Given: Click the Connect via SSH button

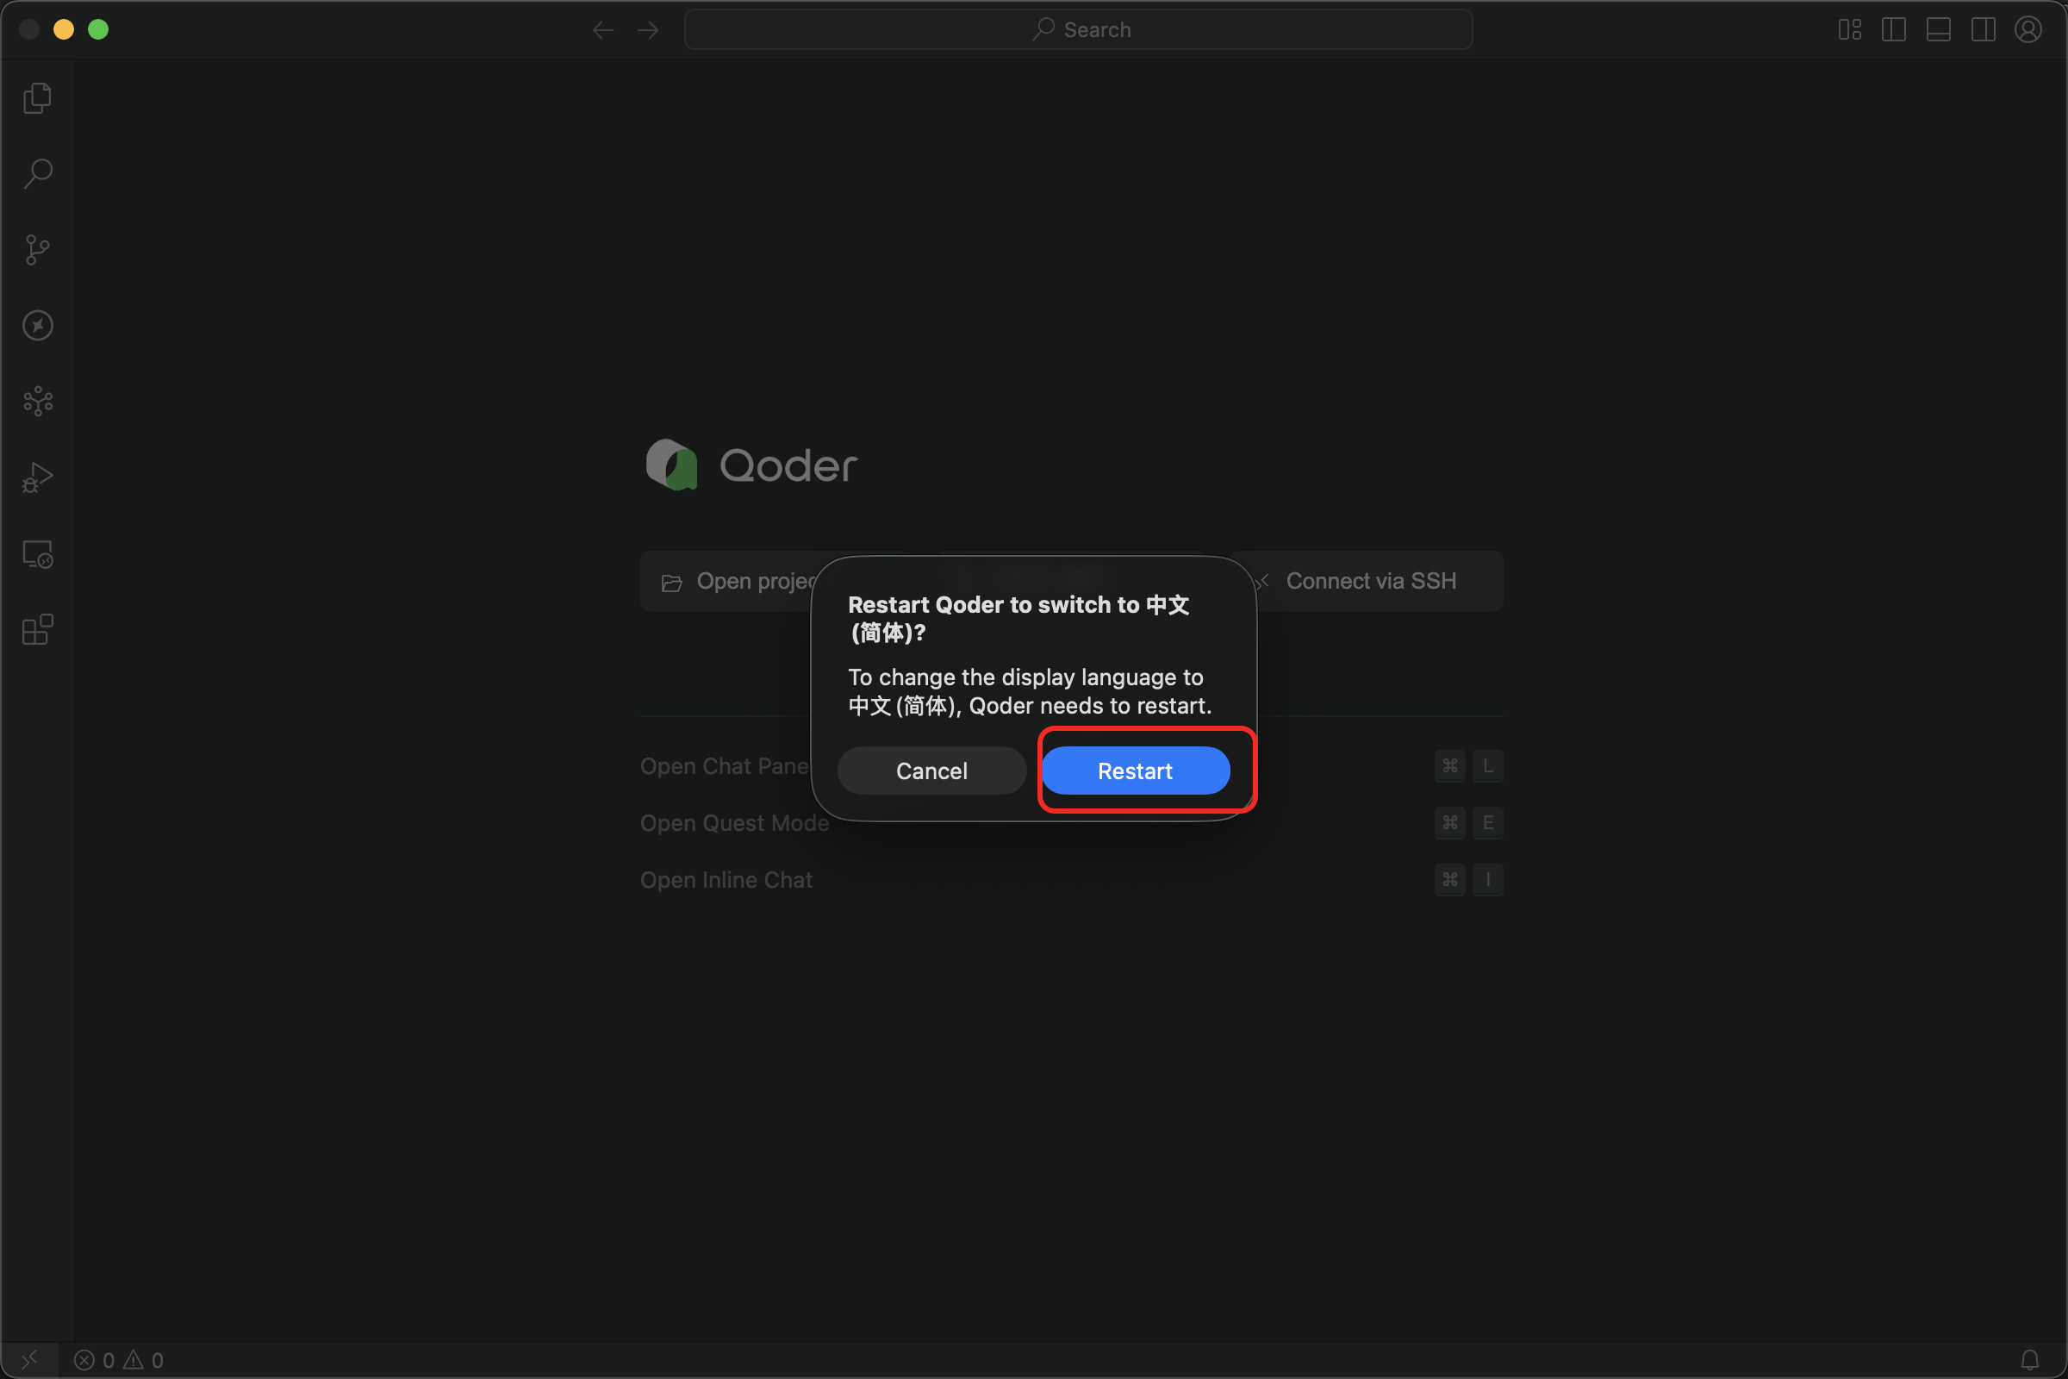Looking at the screenshot, I should pyautogui.click(x=1370, y=580).
